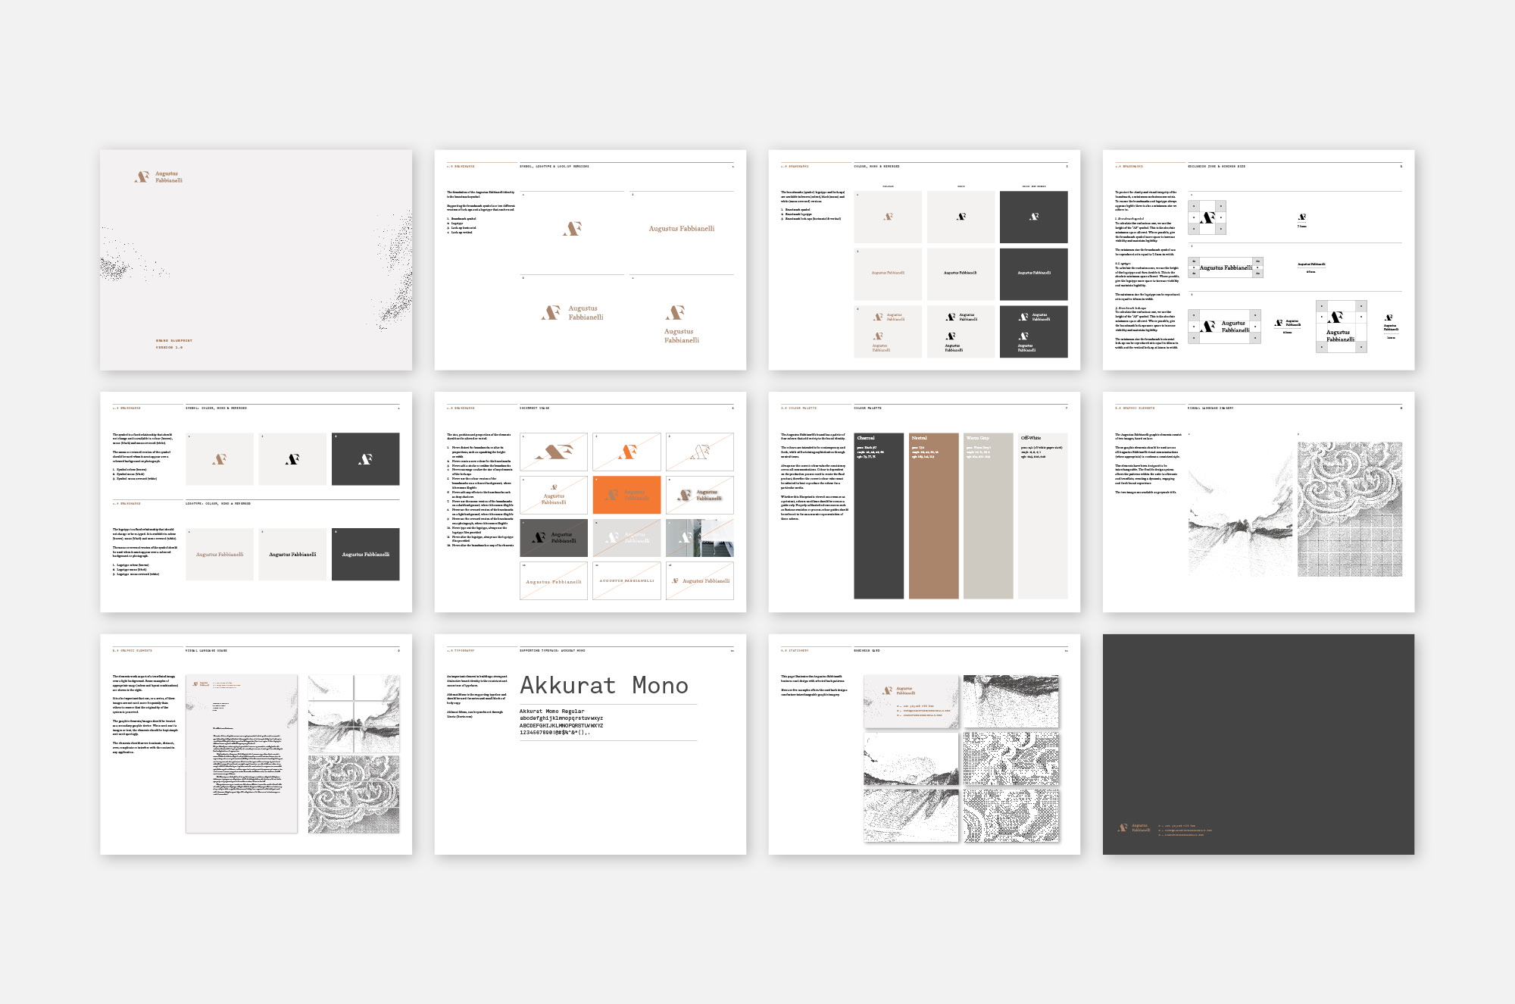1515x1004 pixels.
Task: Click the lace image on Visual Language Usage page
Action: tap(354, 795)
